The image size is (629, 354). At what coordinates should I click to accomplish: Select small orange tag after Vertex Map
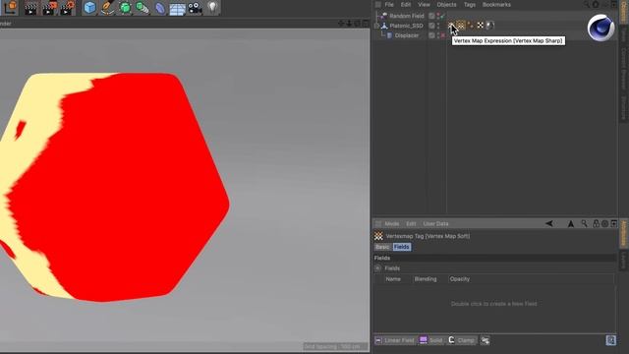[471, 26]
